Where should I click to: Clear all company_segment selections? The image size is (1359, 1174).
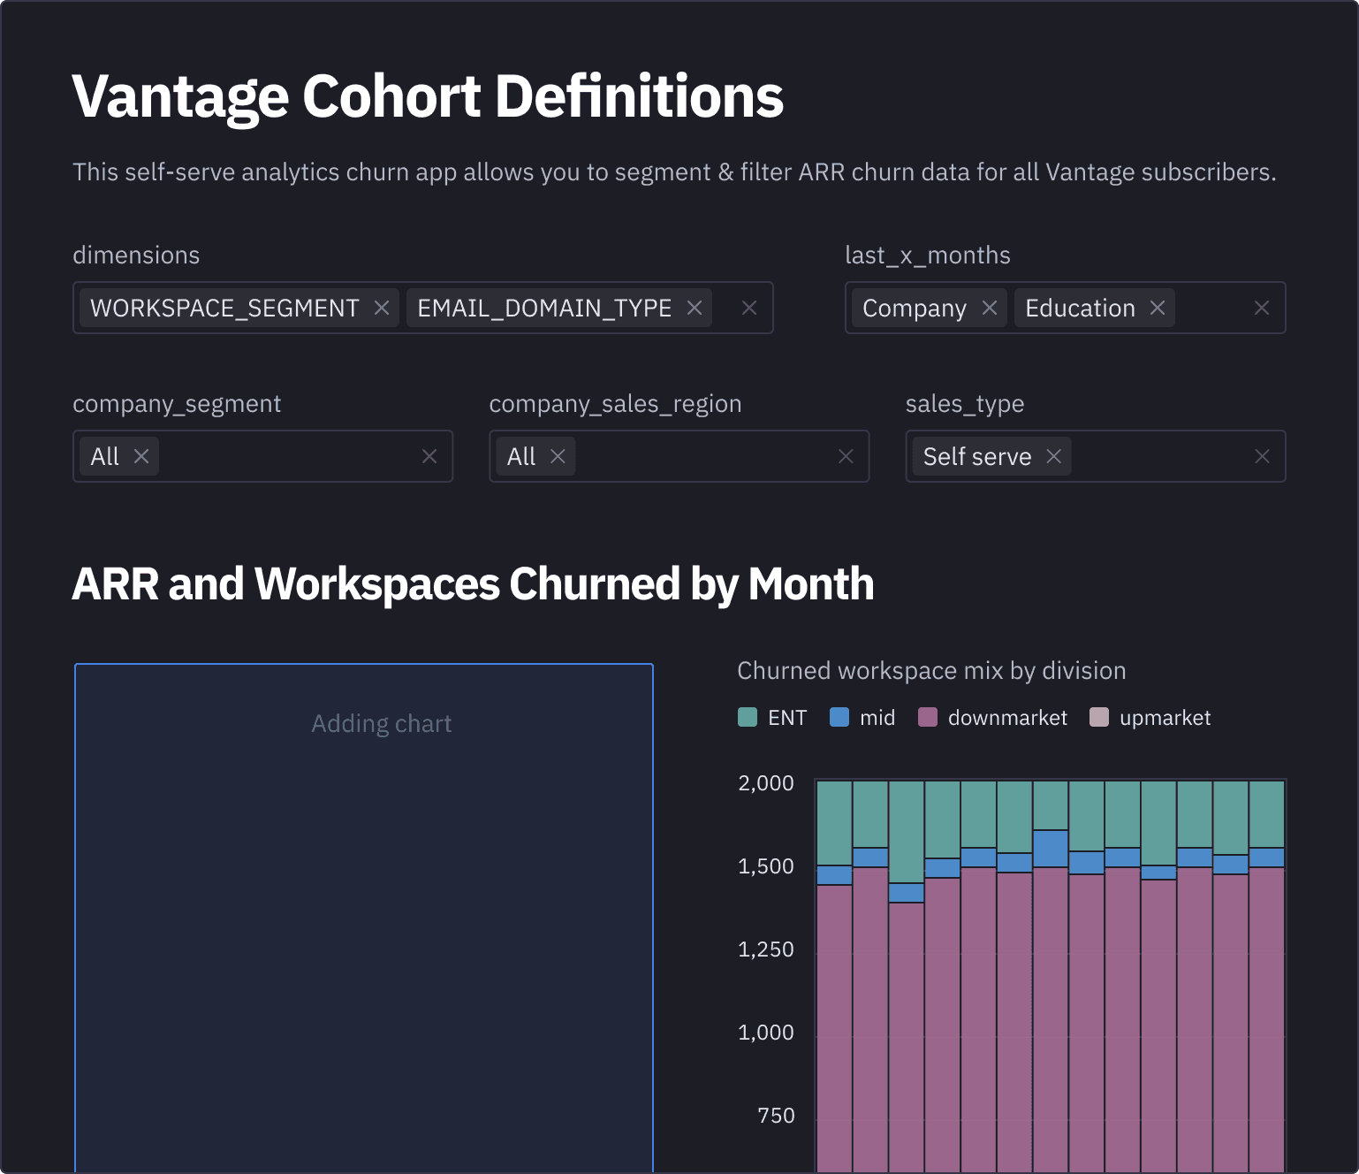pos(429,456)
